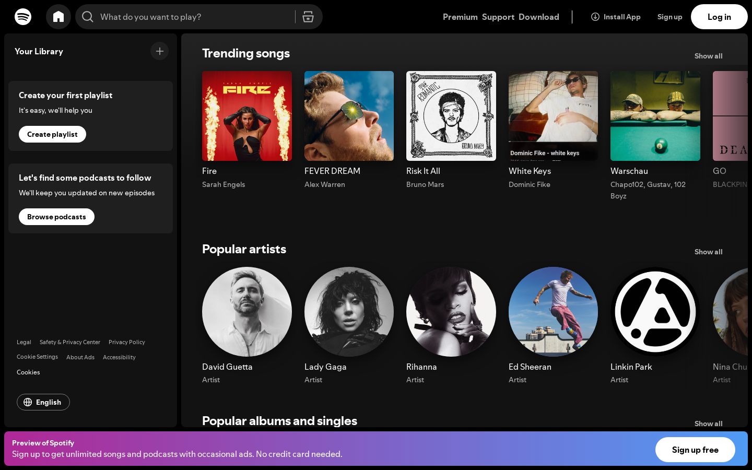Open Rihanna's artist photo
The height and width of the screenshot is (470, 752).
[451, 312]
